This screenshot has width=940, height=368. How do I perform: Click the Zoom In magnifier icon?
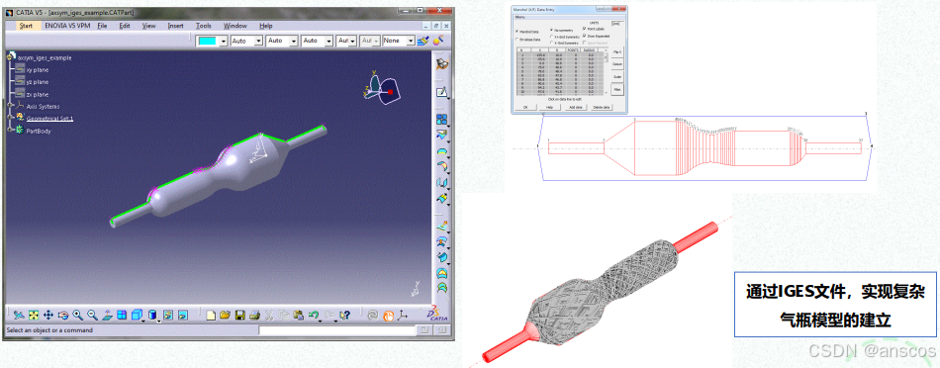click(x=77, y=315)
